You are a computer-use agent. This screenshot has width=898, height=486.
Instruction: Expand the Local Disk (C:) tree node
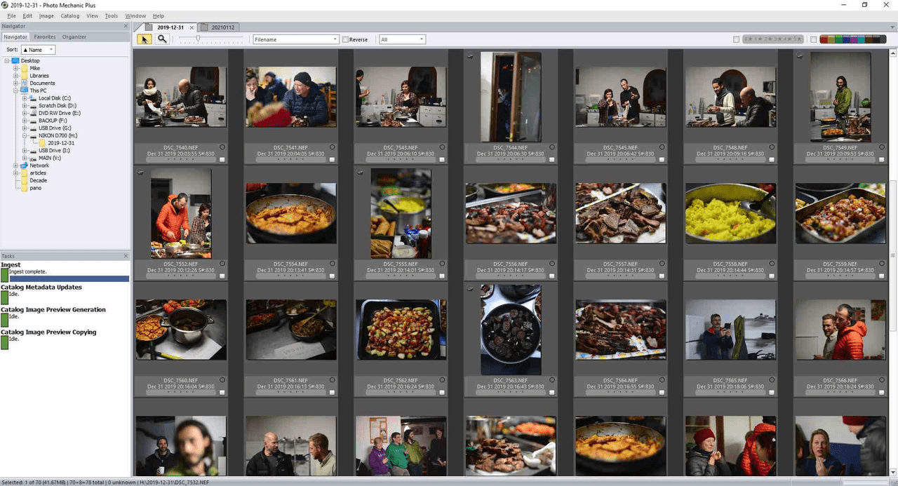(x=25, y=98)
